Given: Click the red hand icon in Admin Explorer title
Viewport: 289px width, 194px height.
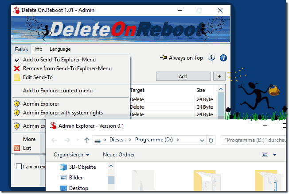Looking at the screenshot, I should click(53, 126).
